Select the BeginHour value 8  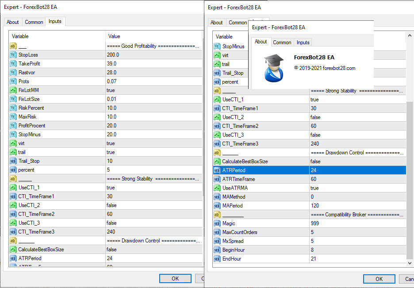point(312,250)
